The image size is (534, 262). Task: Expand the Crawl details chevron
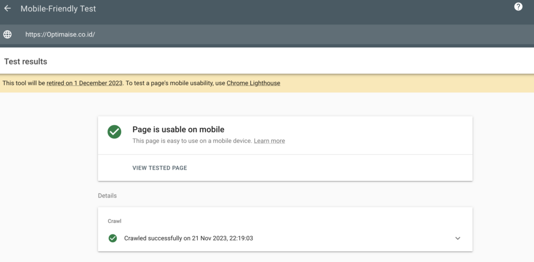pyautogui.click(x=458, y=238)
